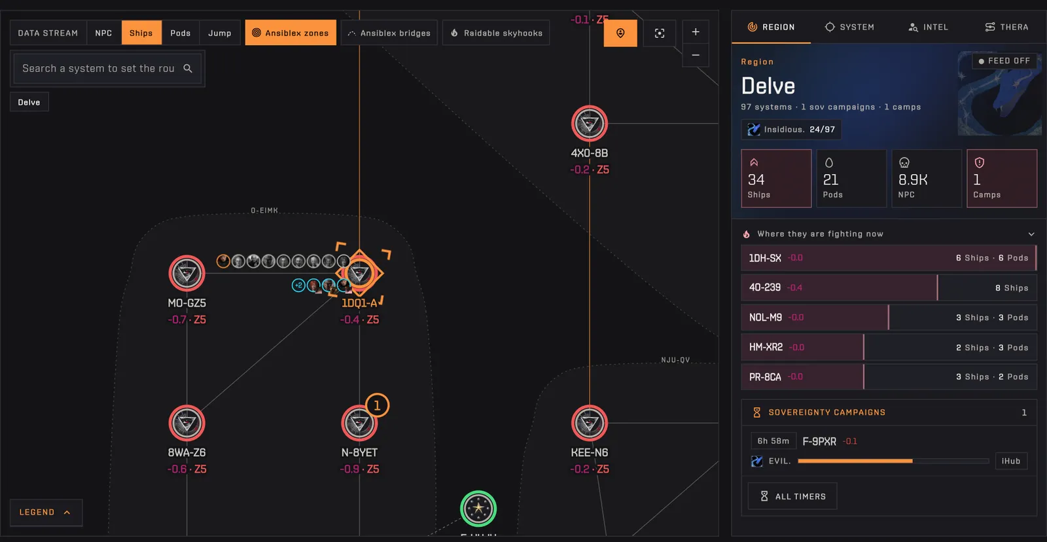Click the Delve region chip
The height and width of the screenshot is (542, 1047).
pyautogui.click(x=29, y=102)
